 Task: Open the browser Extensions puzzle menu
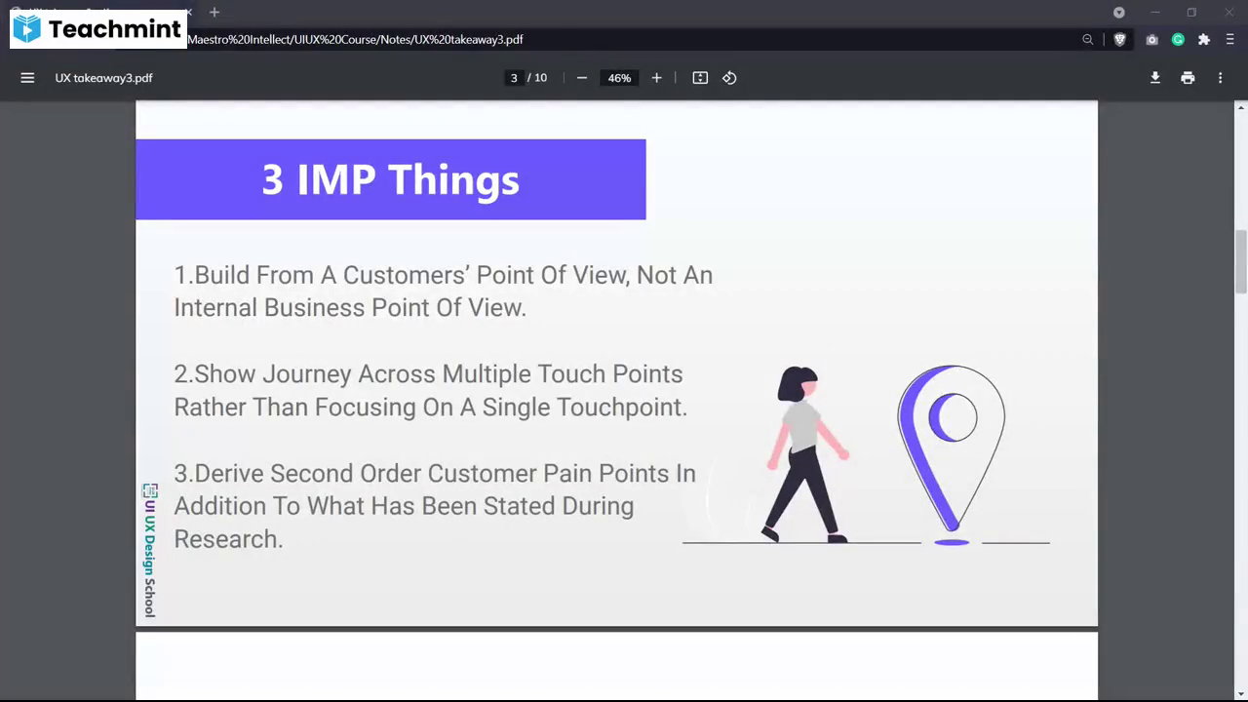1204,39
